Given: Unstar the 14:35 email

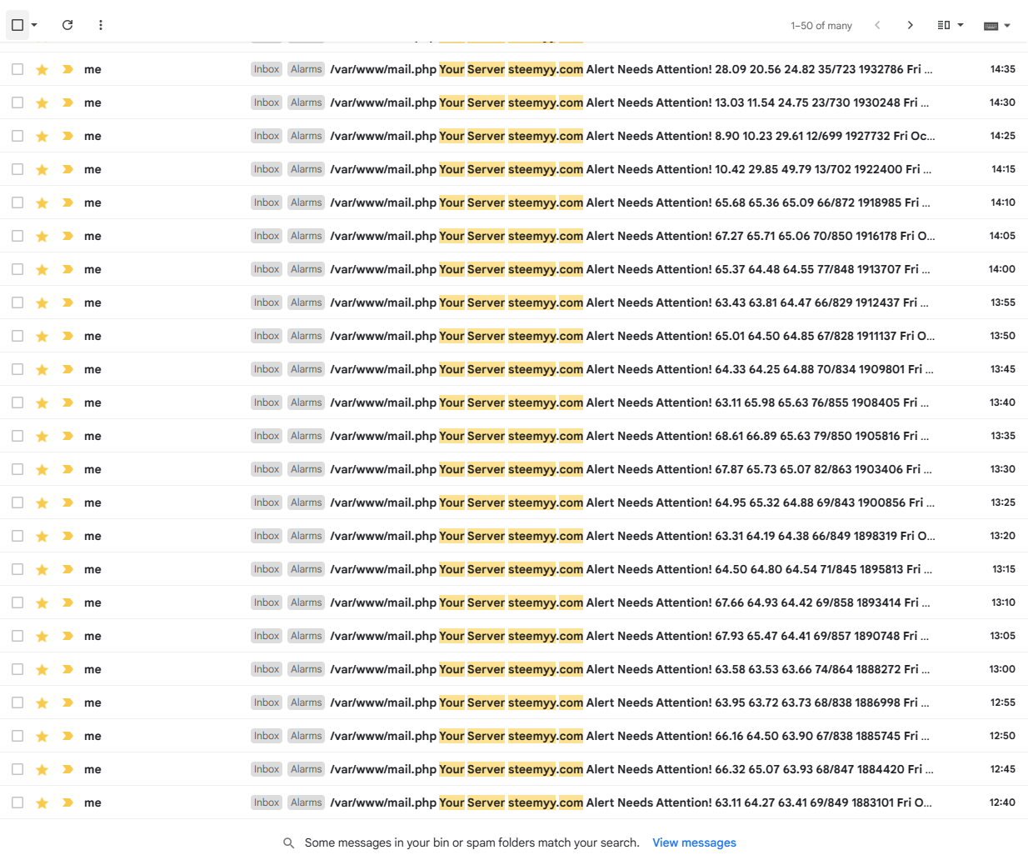Looking at the screenshot, I should (42, 69).
